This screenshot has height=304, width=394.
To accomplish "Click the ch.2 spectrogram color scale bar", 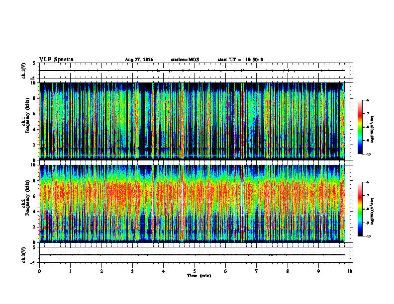I will 360,209.
